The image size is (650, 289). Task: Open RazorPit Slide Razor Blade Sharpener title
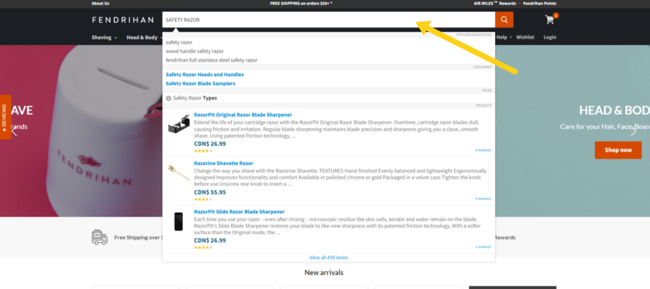coord(239,212)
